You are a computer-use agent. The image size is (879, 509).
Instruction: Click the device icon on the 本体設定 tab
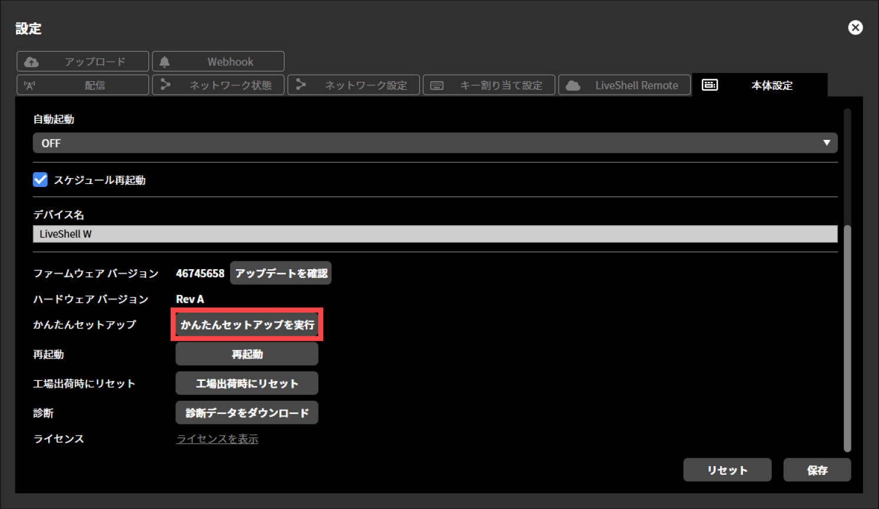point(710,85)
